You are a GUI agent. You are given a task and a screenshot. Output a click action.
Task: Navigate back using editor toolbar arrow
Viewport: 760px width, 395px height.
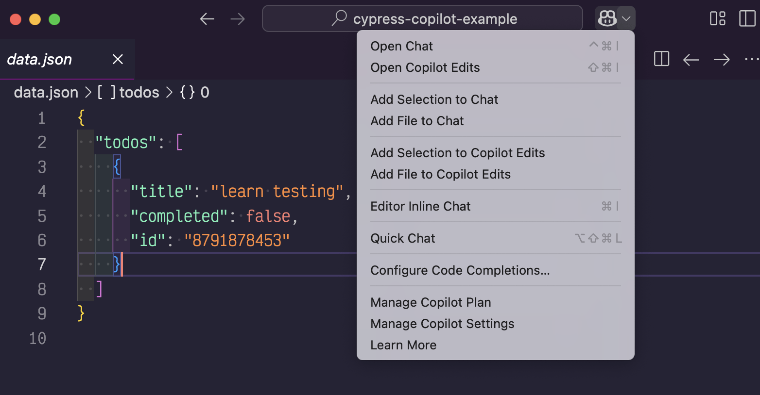[691, 60]
